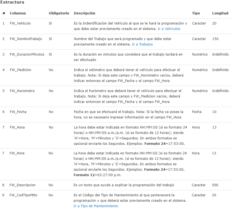Select the FW_Vehiculo column name cell

[20, 23]
